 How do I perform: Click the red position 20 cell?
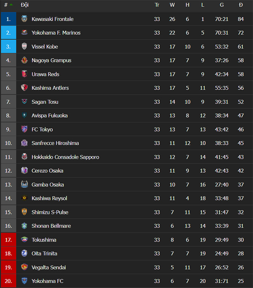(x=8, y=281)
